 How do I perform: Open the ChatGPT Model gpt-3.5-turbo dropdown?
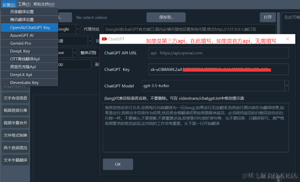pyautogui.click(x=215, y=86)
